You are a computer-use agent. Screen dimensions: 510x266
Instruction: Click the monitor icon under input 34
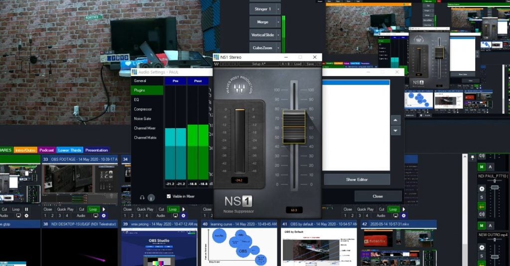pos(175,216)
